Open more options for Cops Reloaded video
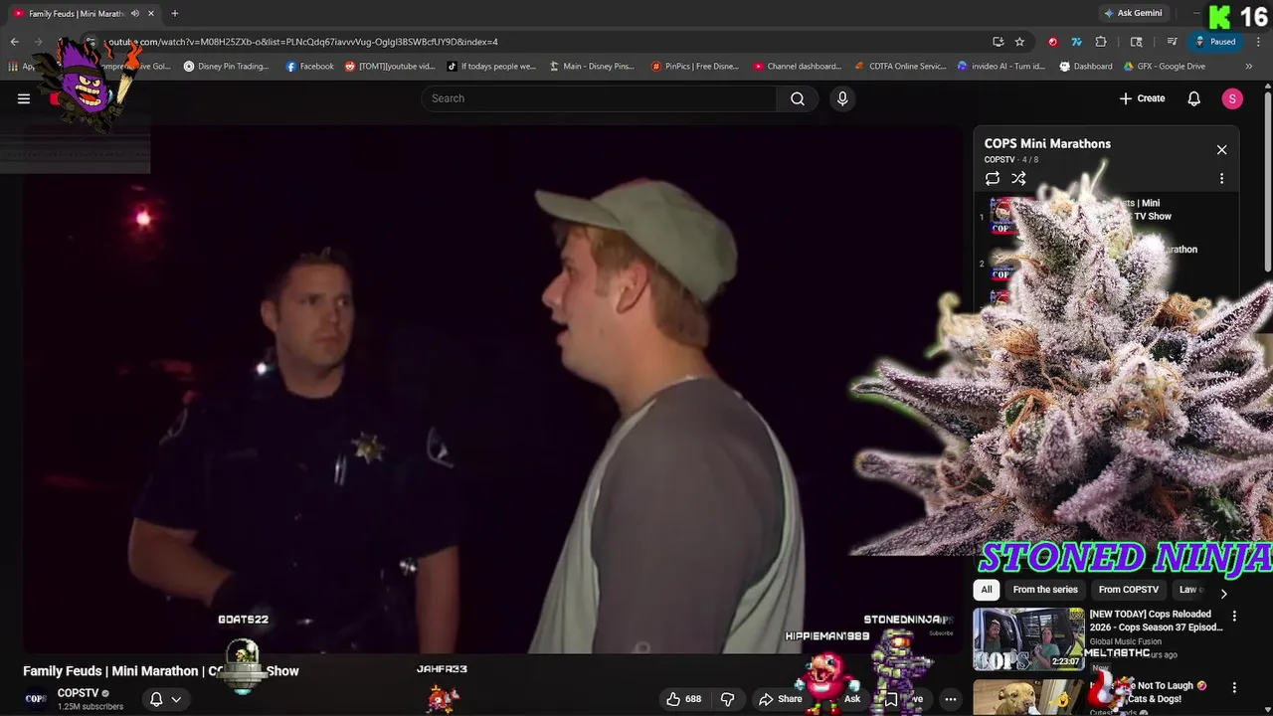Viewport: 1273px width, 716px height. [x=1234, y=617]
